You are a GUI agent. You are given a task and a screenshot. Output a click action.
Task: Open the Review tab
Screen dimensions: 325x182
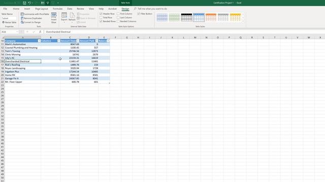pos(80,9)
